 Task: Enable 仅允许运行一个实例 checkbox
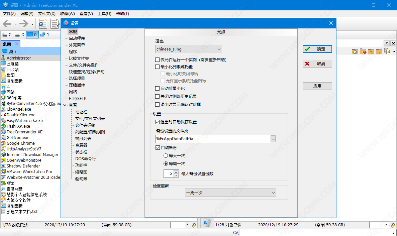tap(157, 60)
